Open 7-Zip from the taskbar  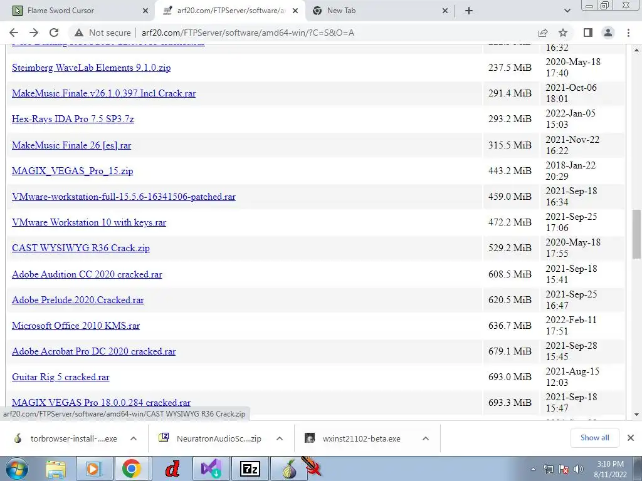(250, 468)
